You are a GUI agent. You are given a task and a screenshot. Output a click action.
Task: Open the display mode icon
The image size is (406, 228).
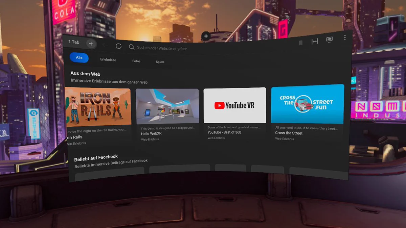click(329, 40)
